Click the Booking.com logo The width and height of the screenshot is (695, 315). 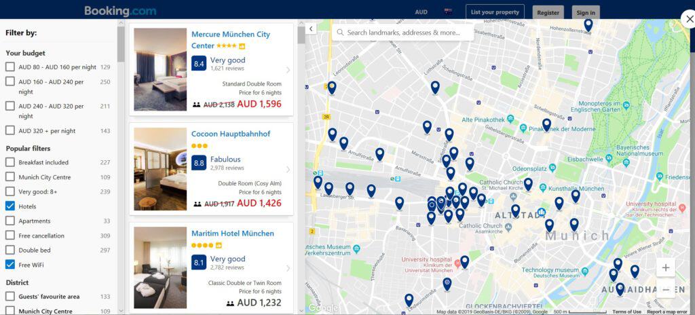point(120,11)
